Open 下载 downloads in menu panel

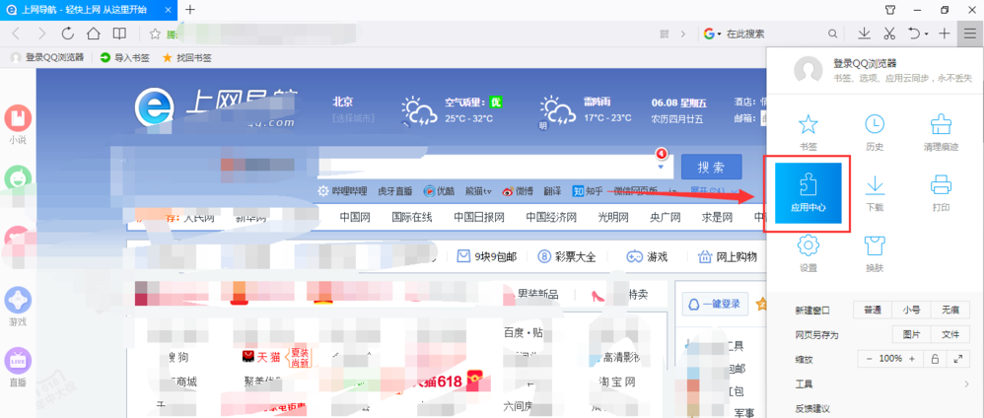pyautogui.click(x=875, y=193)
